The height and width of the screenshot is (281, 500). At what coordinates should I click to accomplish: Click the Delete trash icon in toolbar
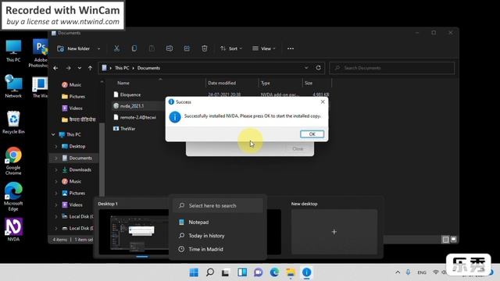pos(205,48)
